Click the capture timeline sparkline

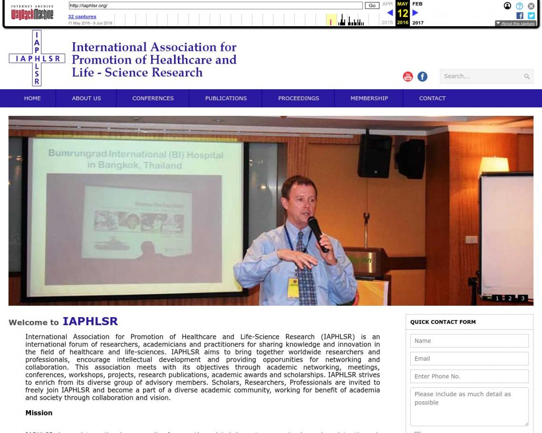click(246, 19)
